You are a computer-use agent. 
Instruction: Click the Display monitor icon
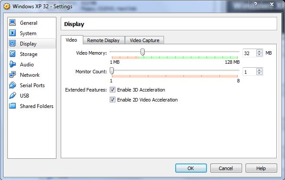pyautogui.click(x=12, y=43)
